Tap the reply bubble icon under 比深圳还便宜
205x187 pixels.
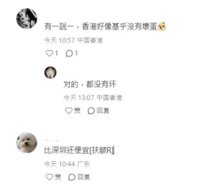(72, 177)
